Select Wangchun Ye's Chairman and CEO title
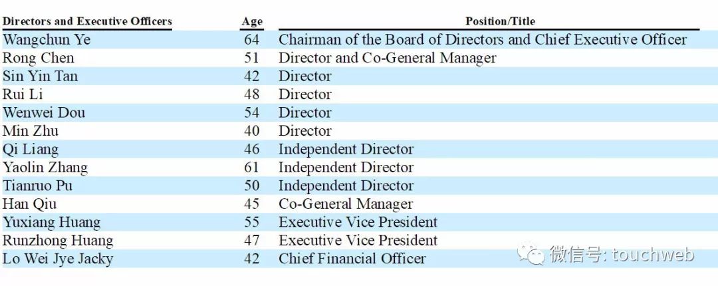The height and width of the screenshot is (286, 718). coord(483,40)
